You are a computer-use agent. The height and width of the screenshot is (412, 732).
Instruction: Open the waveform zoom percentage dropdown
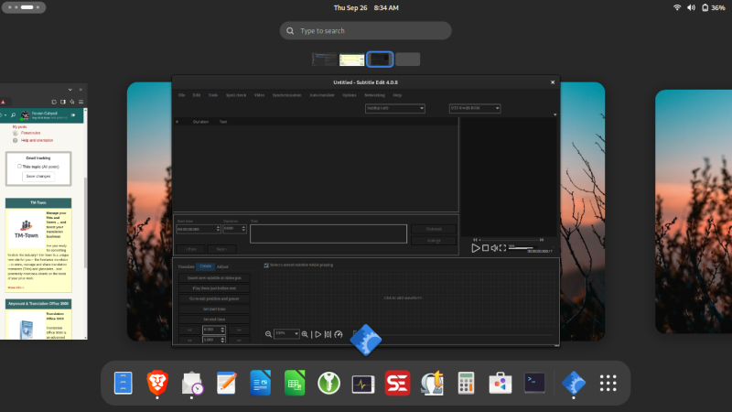coord(286,333)
